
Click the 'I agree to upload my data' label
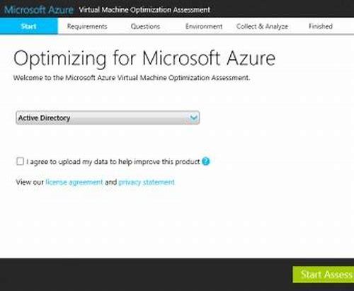click(113, 162)
